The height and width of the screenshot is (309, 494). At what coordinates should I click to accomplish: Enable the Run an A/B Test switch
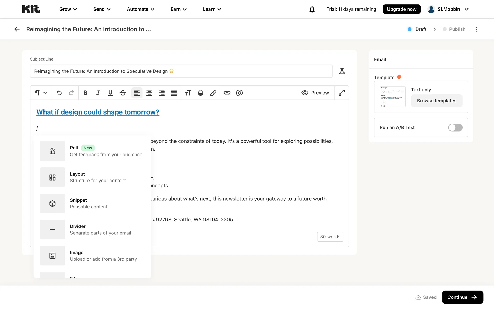455,127
